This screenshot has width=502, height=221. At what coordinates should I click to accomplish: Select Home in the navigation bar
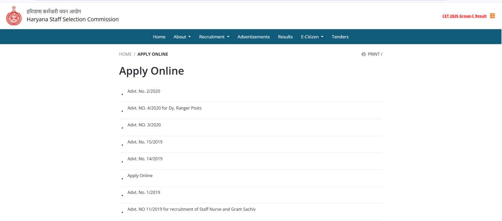[x=159, y=36]
